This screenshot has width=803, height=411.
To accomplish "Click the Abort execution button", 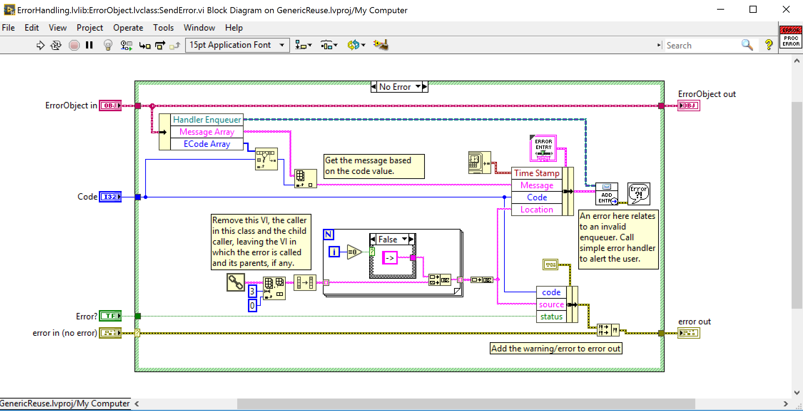I will (74, 45).
